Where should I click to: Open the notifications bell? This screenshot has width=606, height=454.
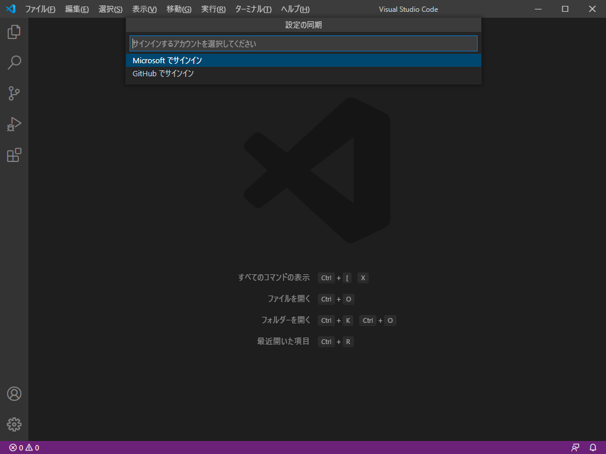pos(593,448)
